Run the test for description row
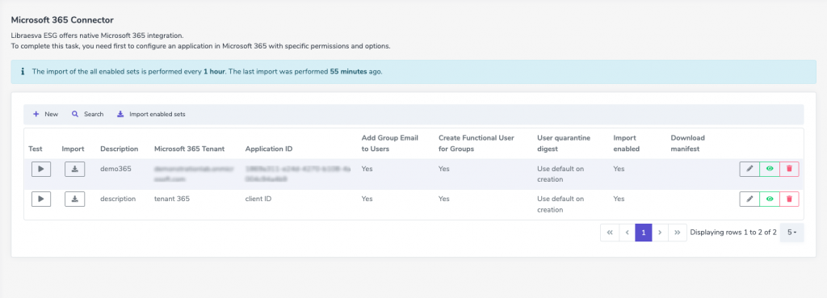This screenshot has height=298, width=827. [x=41, y=199]
